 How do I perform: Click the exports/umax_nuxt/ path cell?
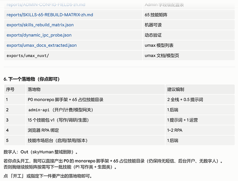[x=73, y=56]
